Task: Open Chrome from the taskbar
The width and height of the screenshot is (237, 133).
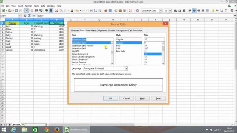Action: click(x=46, y=130)
